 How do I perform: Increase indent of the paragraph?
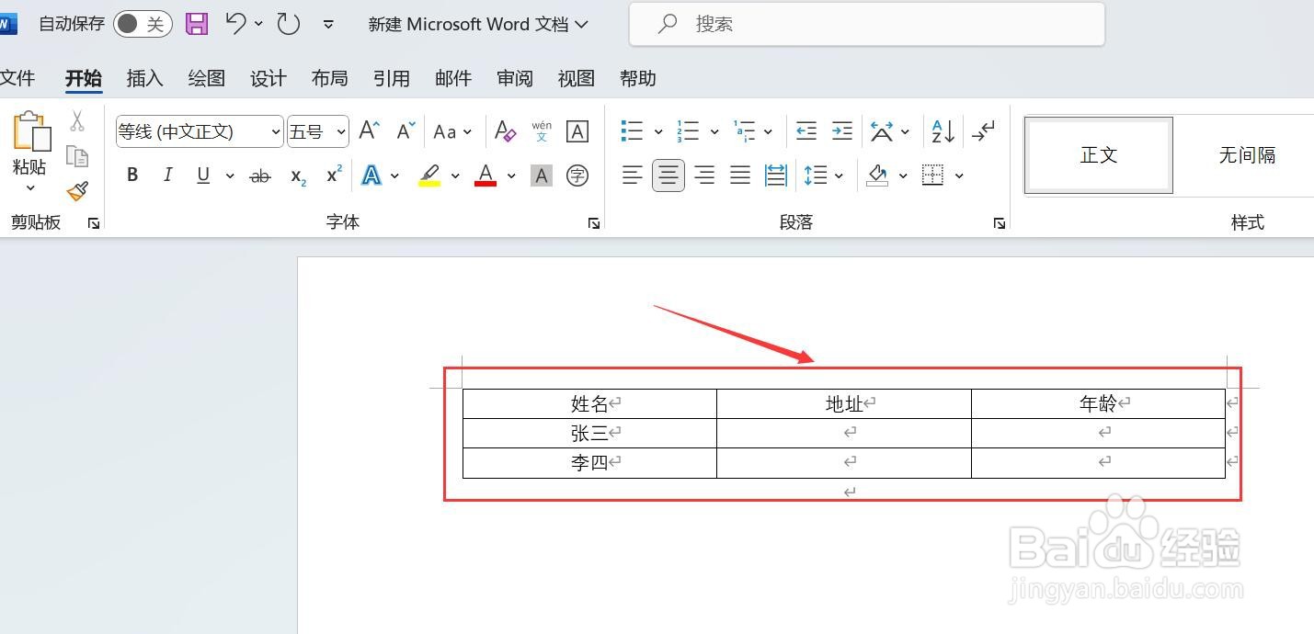click(841, 131)
